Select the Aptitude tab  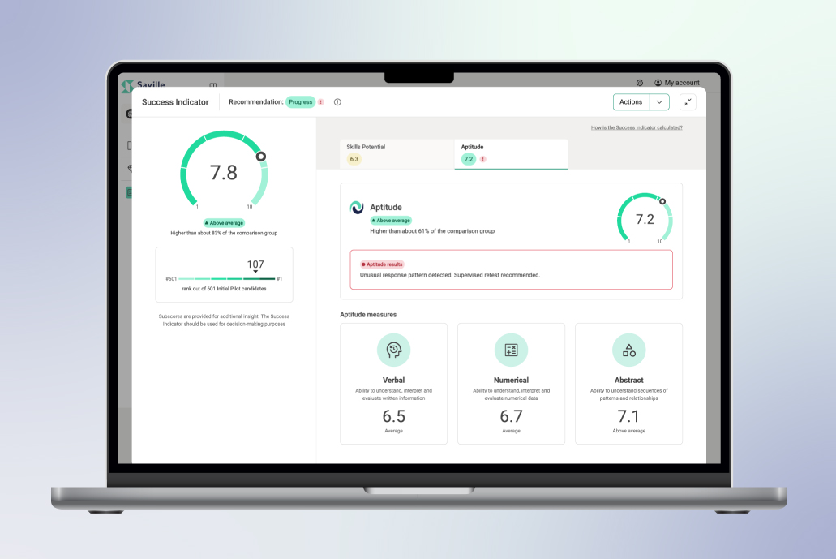coord(512,153)
